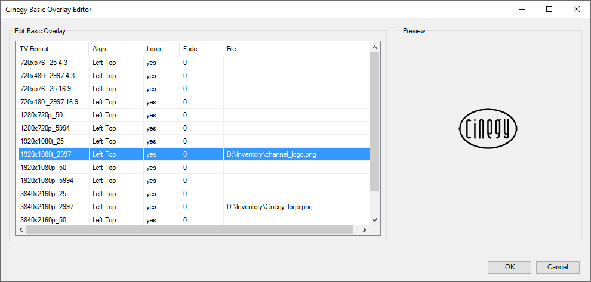Select the 720x576i_25 16:9 format
591x282 pixels.
point(194,89)
